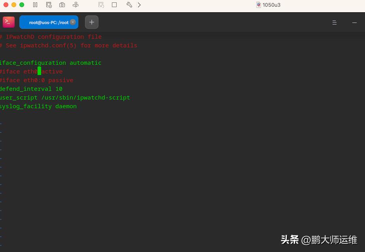Click the snapshot management icon
Screen dimensions: 365x252
tap(49, 5)
